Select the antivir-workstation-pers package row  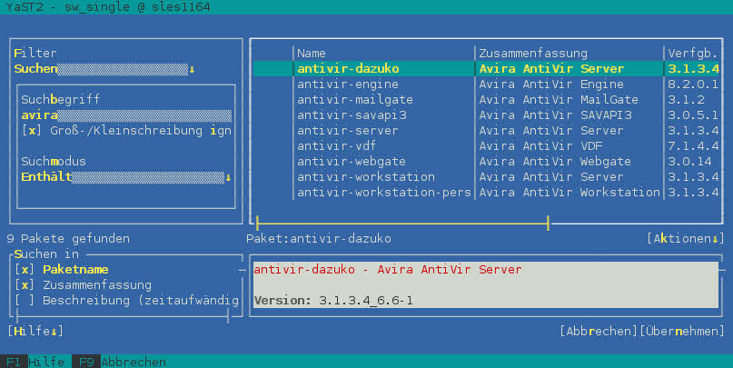pos(486,193)
